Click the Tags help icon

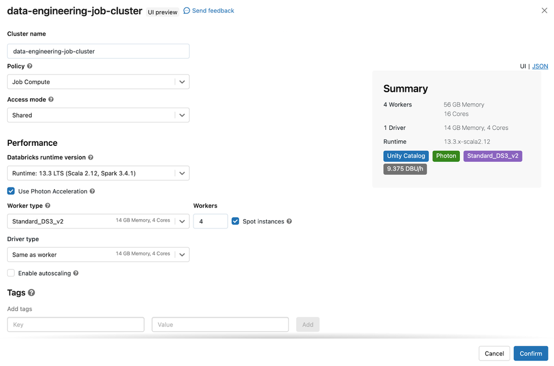click(x=32, y=292)
